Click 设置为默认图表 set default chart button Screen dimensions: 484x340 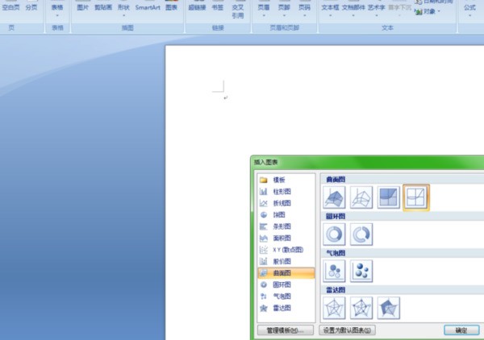[347, 330]
